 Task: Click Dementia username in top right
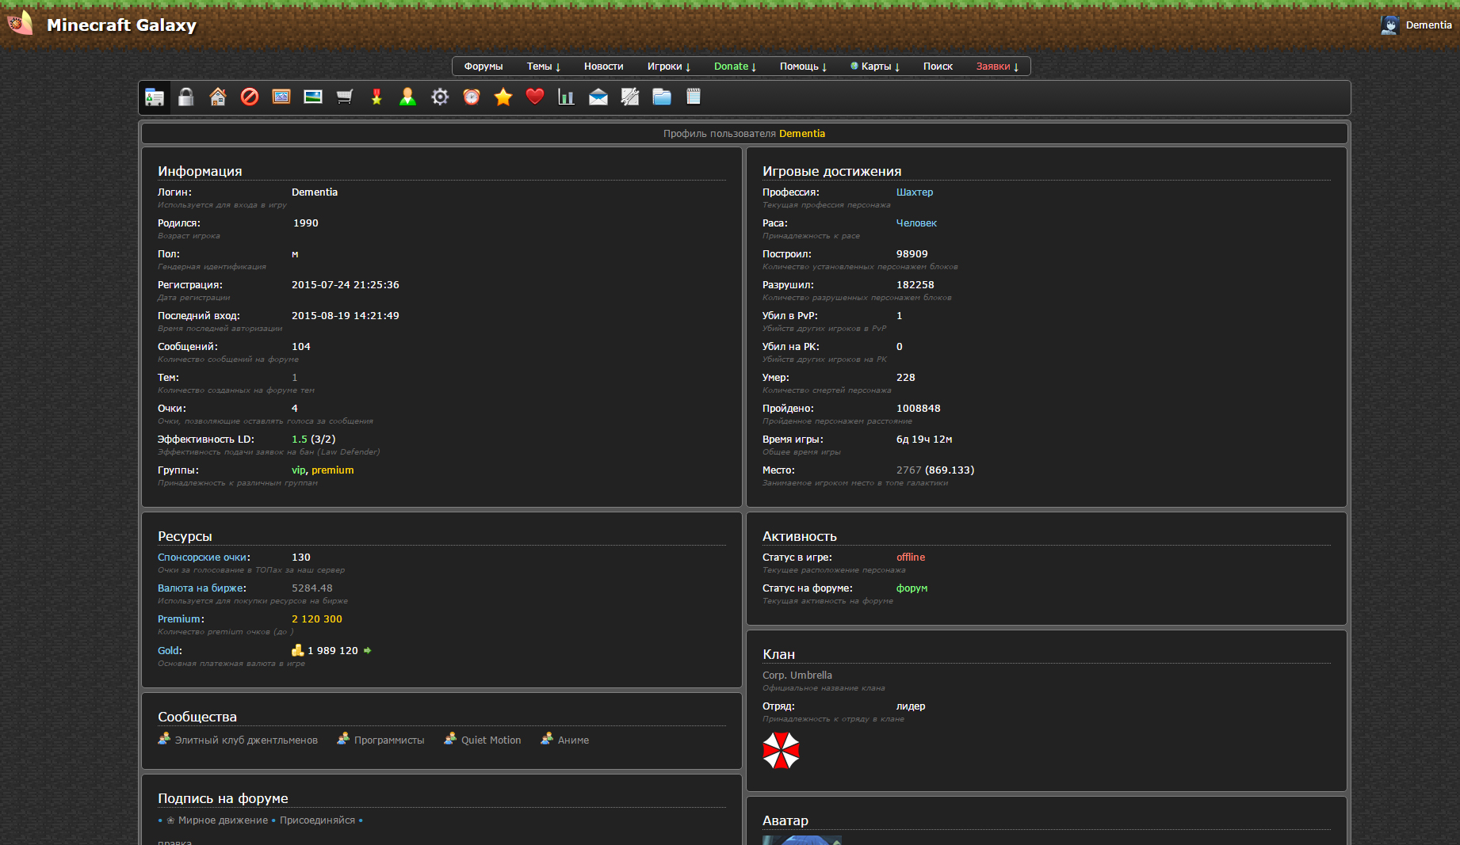coord(1429,25)
